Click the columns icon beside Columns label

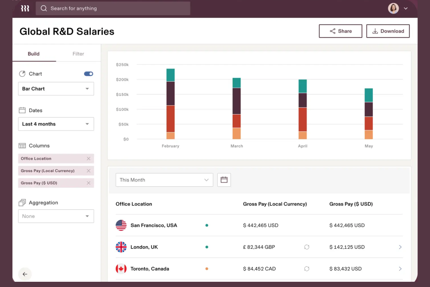[22, 145]
